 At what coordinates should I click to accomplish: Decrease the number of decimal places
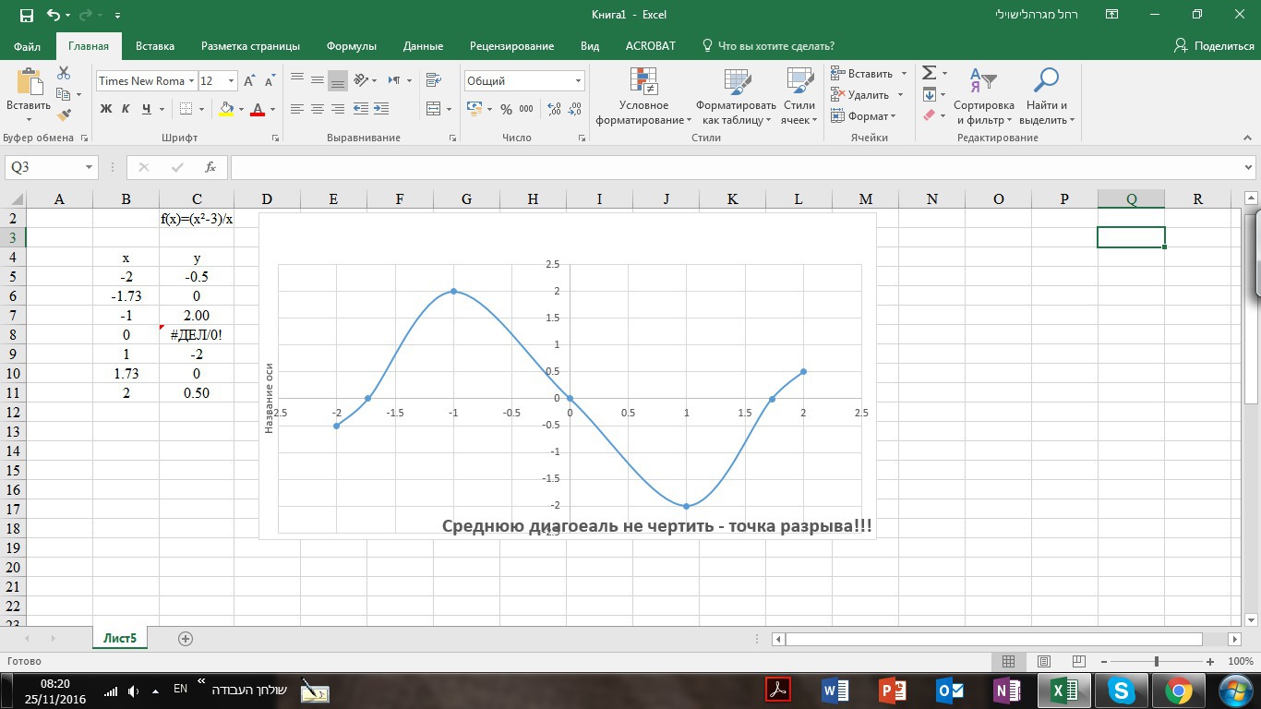click(x=575, y=109)
